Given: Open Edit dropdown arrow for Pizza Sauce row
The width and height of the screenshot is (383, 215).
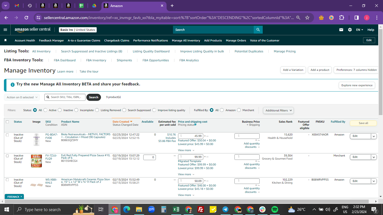Looking at the screenshot, I should 374,157.
